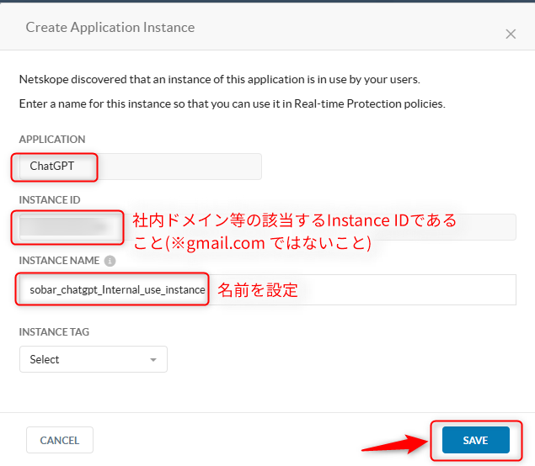This screenshot has height=466, width=535.
Task: Open the INSTANCE TAG dropdown arrow
Action: [x=153, y=360]
